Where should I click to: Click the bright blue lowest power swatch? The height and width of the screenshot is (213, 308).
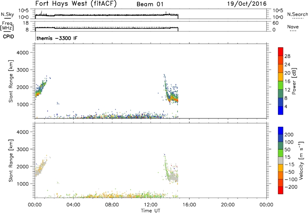click(281, 110)
